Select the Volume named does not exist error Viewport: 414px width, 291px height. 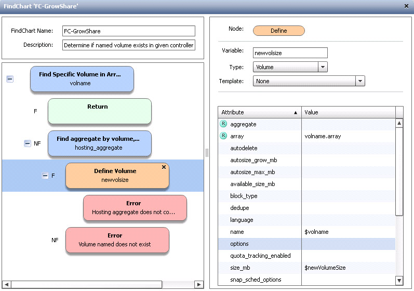[x=117, y=240]
